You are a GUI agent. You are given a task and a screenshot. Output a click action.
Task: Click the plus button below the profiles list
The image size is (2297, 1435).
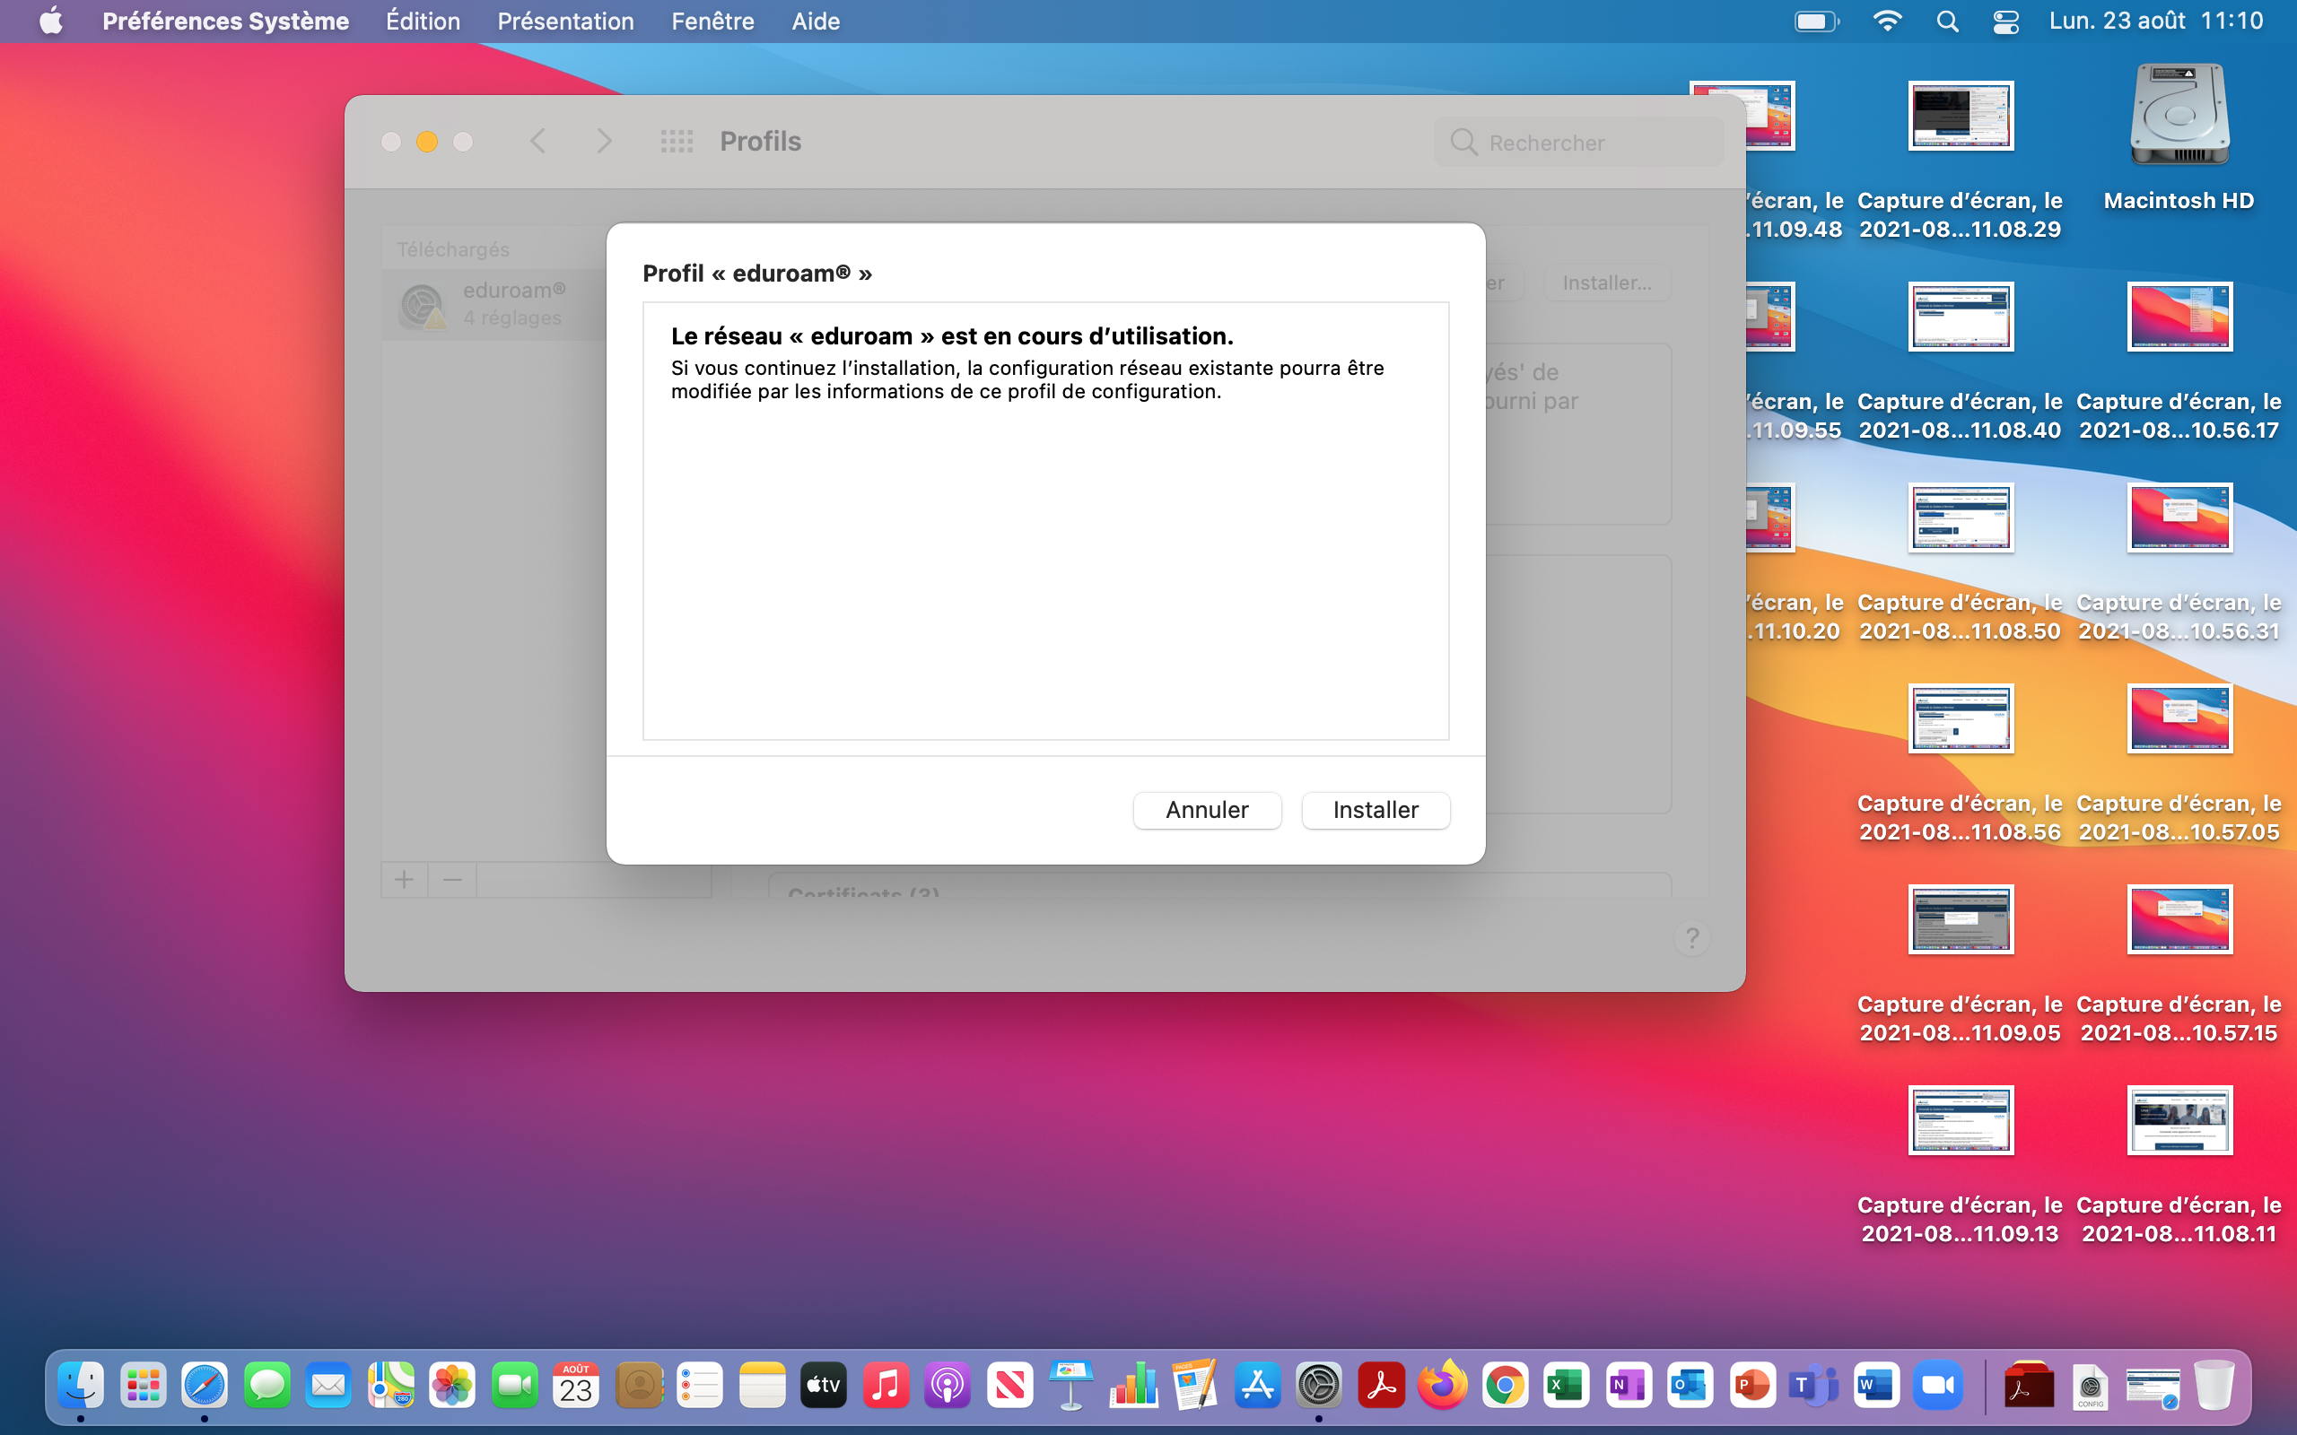(x=405, y=880)
